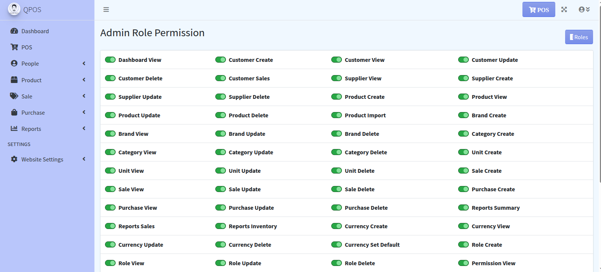Toggle the Supplier View switch
This screenshot has height=272, width=601.
pos(337,78)
